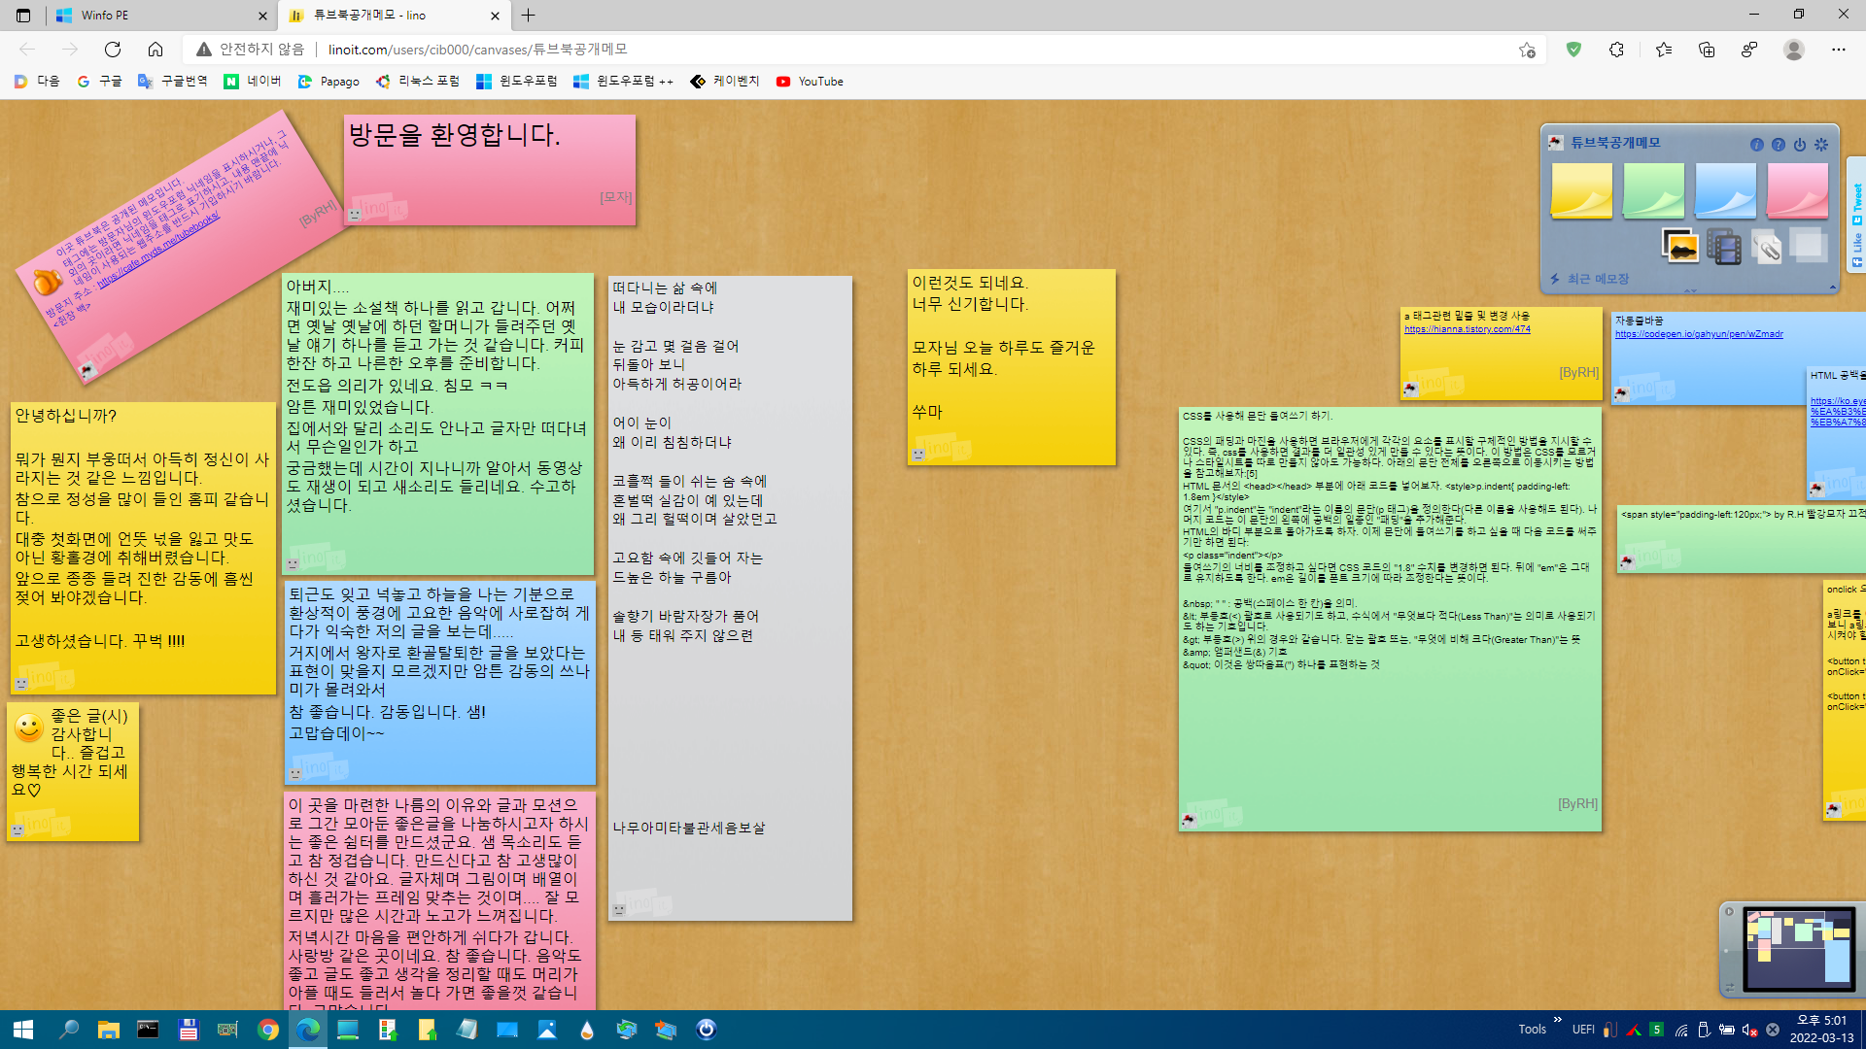
Task: Open 네이버 bookmark
Action: coord(252,82)
